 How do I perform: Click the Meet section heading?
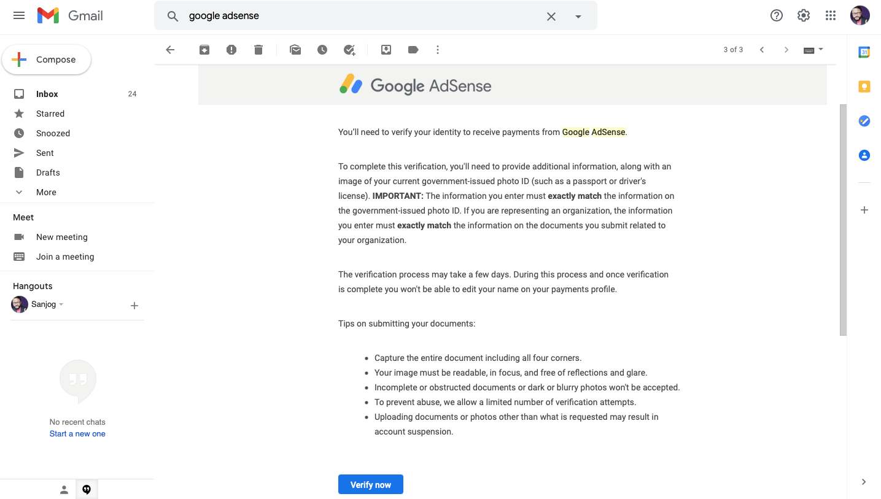pyautogui.click(x=23, y=217)
